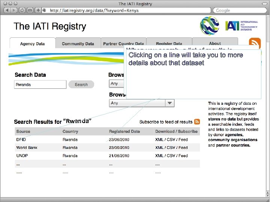Click date 21/06/2010 in UNDP row
Screen dimensions: 270x202
tap(119, 156)
